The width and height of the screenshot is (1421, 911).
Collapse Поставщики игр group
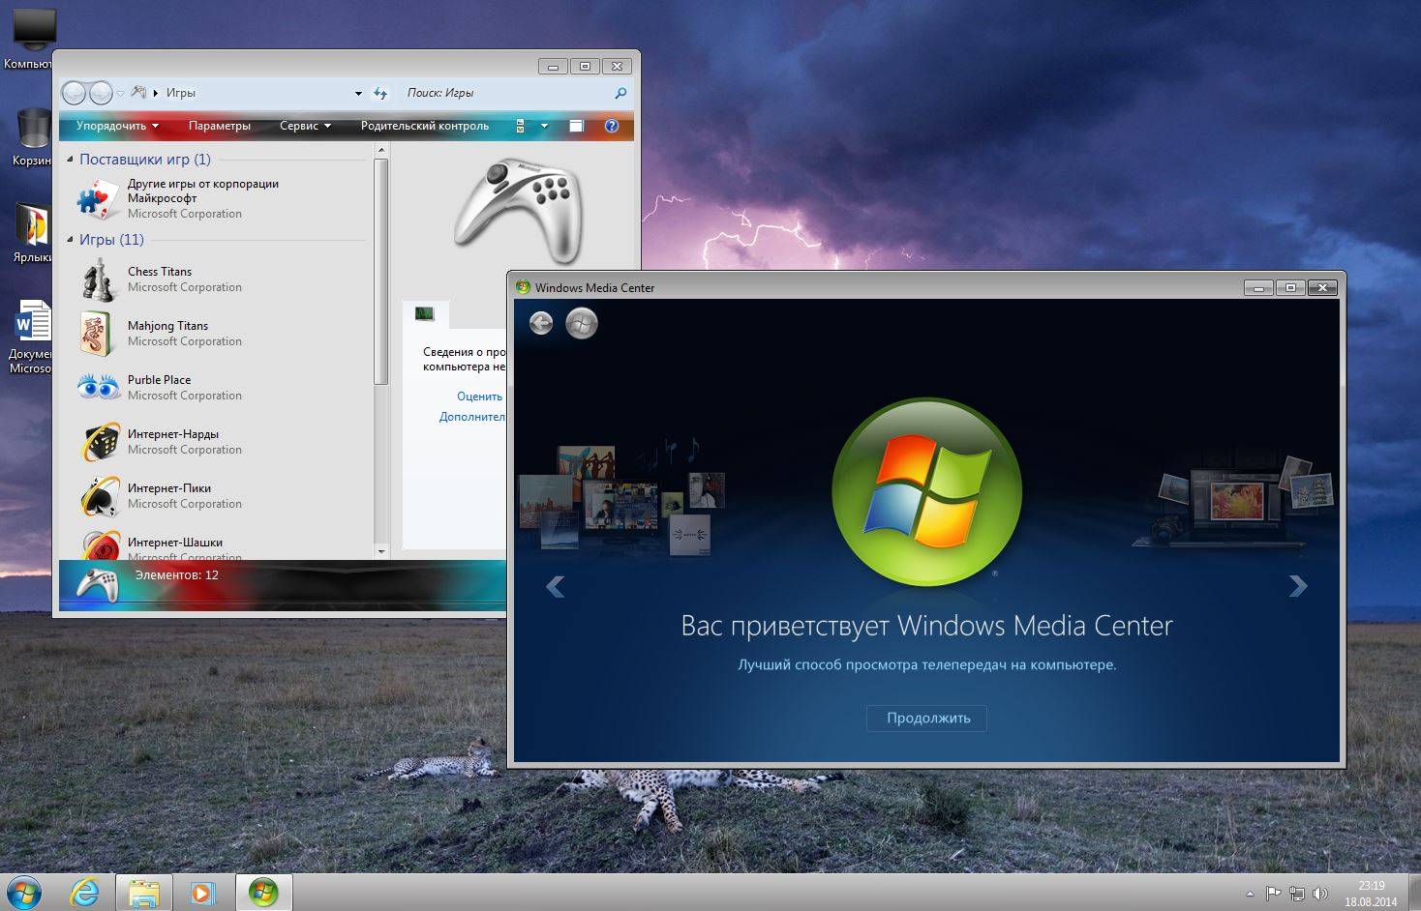[70, 159]
